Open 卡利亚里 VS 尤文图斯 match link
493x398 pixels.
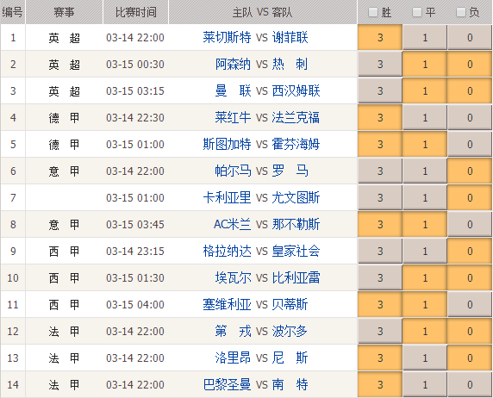[x=261, y=198]
